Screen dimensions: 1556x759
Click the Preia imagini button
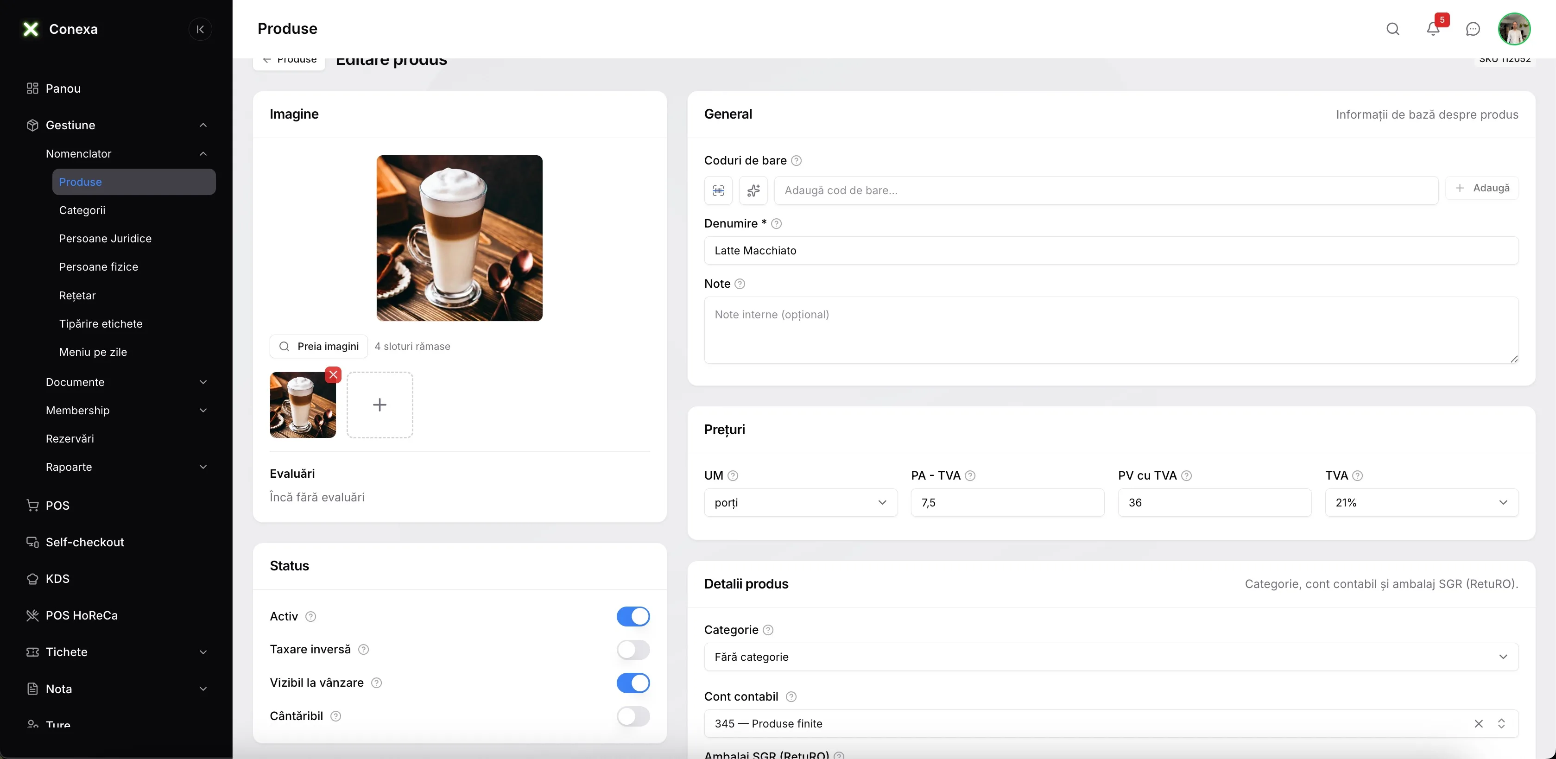(x=319, y=347)
